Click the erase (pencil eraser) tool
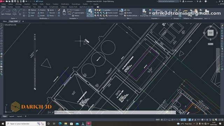The width and height of the screenshot is (224, 126). pyautogui.click(x=59, y=10)
